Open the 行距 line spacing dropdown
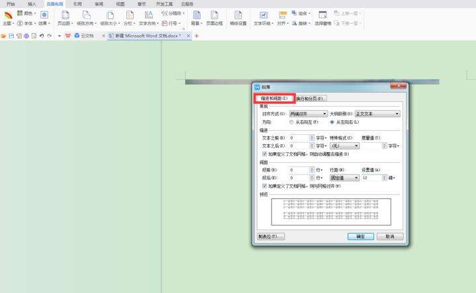This screenshot has width=476, height=293. [x=344, y=178]
